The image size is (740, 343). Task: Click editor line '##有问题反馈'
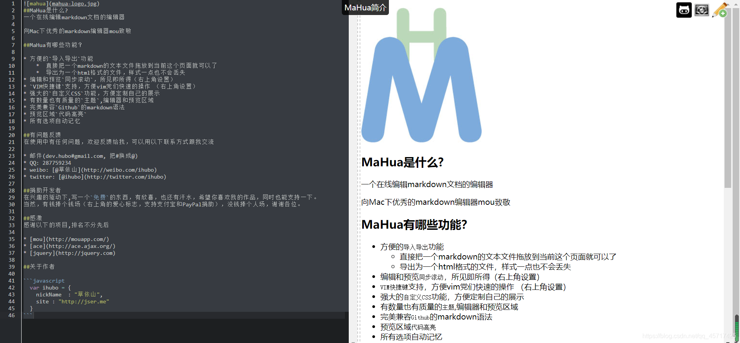(42, 135)
